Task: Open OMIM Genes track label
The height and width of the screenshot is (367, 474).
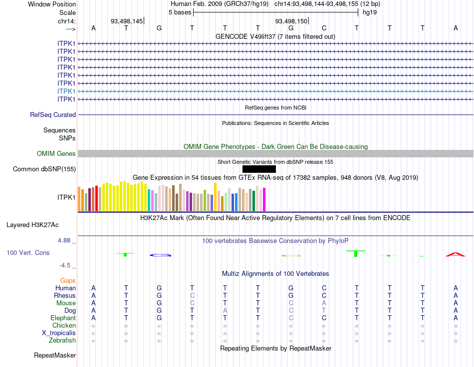Action: 56,153
